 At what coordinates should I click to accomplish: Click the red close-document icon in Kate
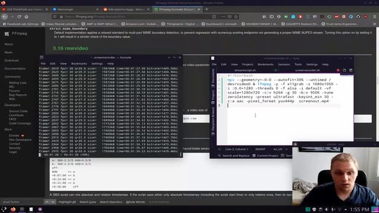coord(338,70)
